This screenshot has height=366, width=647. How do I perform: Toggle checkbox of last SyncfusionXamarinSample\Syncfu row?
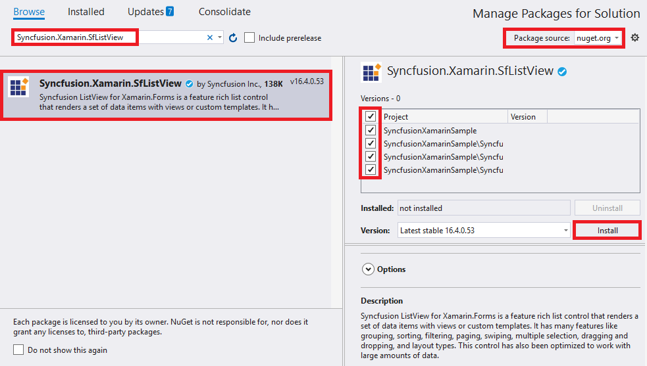[371, 170]
